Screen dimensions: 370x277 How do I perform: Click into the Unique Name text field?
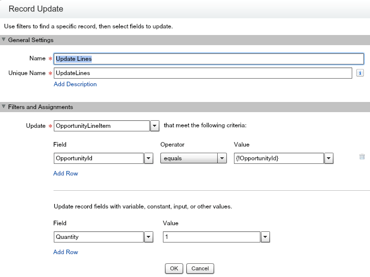[x=203, y=73]
